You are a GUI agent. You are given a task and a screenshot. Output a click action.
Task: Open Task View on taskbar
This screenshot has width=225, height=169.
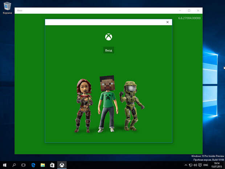(x=23, y=165)
